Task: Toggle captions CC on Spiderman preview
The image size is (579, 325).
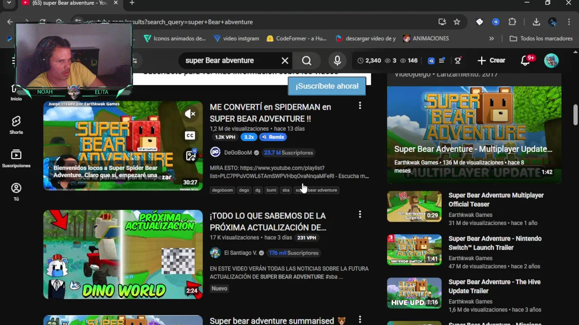Action: point(190,135)
